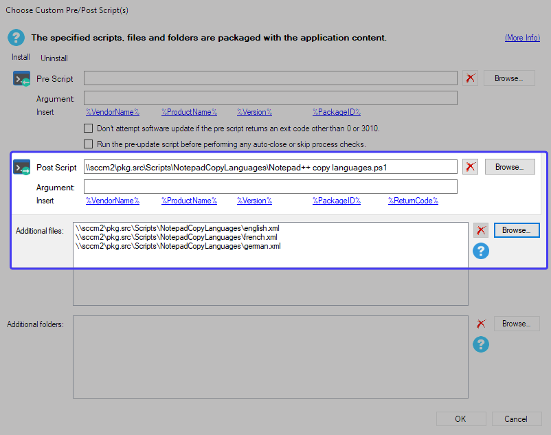
Task: Click the Pre Script path field
Action: click(271, 78)
